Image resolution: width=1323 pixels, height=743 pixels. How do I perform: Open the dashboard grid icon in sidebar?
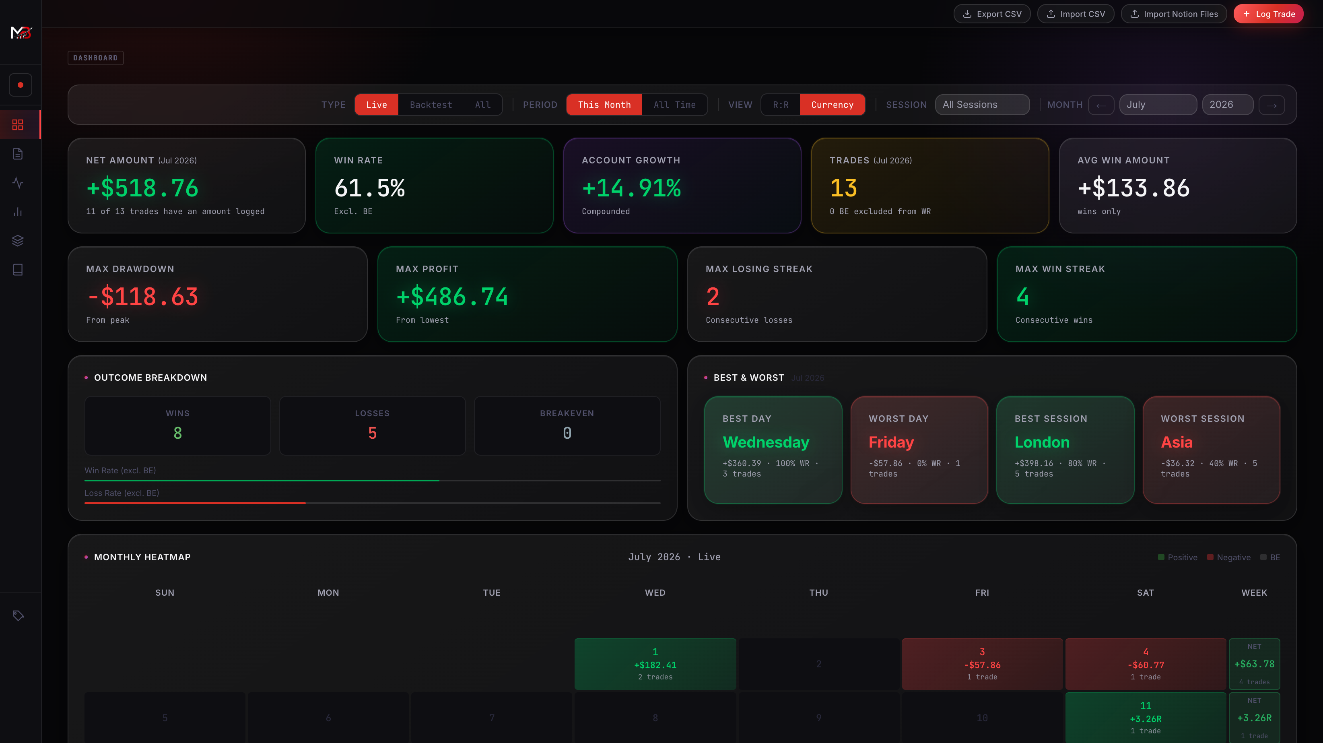click(x=18, y=125)
